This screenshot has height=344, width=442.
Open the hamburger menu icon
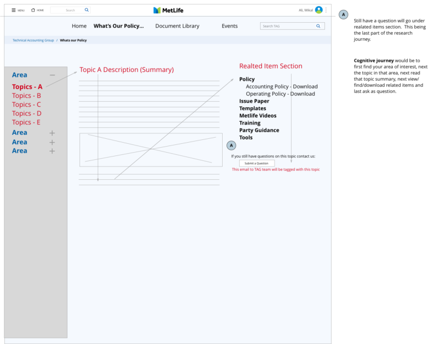[x=13, y=10]
